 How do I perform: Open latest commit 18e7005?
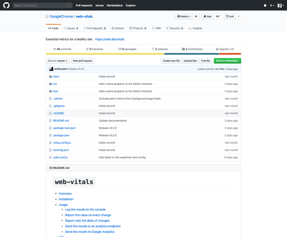coord(219,69)
